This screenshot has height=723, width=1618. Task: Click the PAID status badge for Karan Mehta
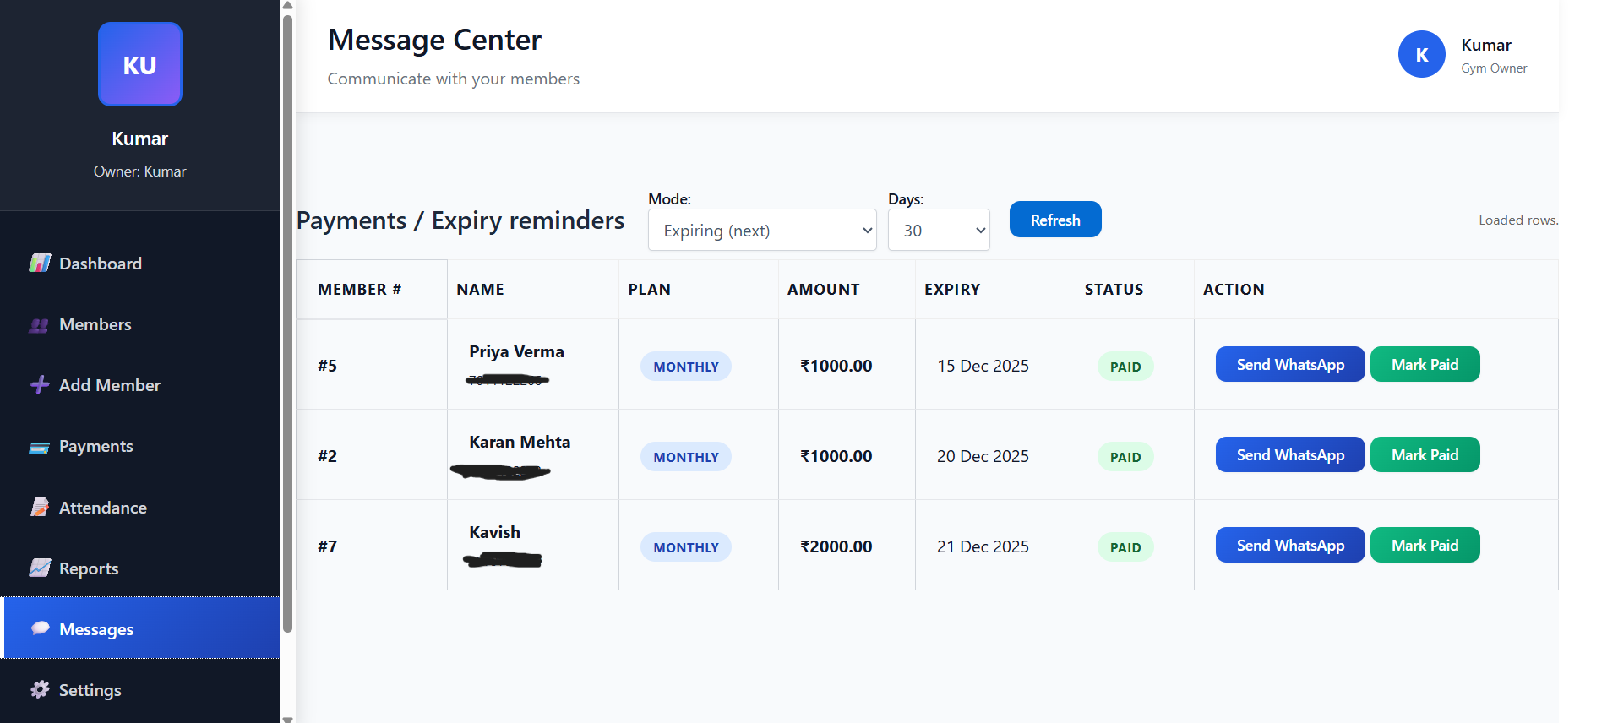click(1125, 457)
